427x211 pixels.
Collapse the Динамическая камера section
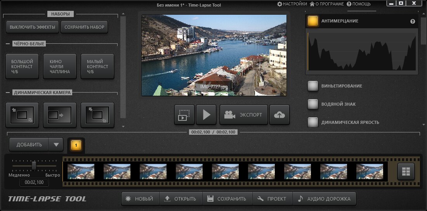[8, 93]
